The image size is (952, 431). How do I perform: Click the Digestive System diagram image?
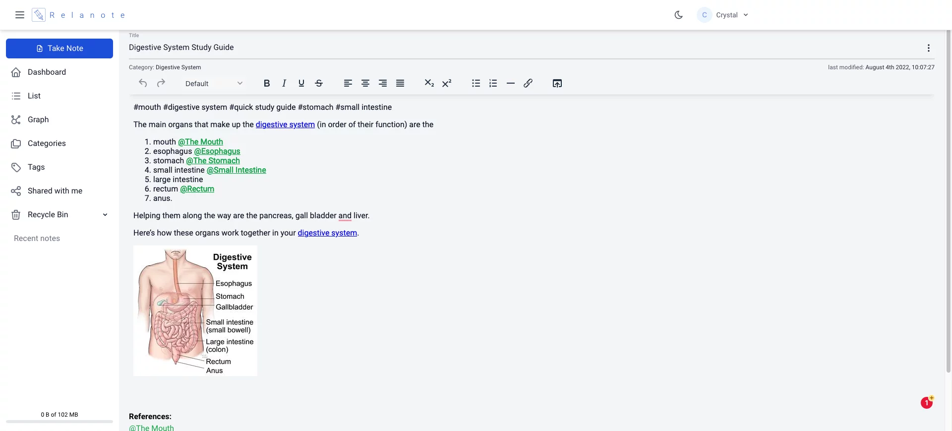(195, 311)
